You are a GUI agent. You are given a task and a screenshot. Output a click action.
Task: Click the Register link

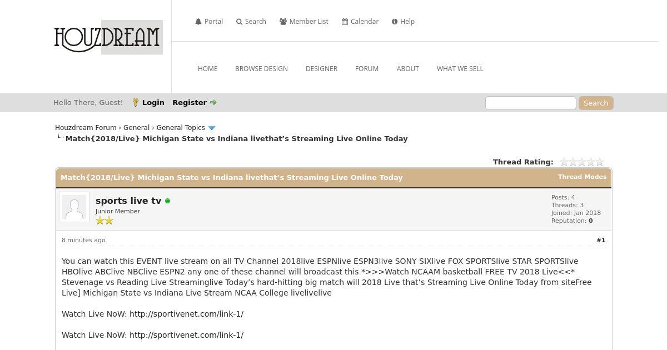[x=190, y=103]
